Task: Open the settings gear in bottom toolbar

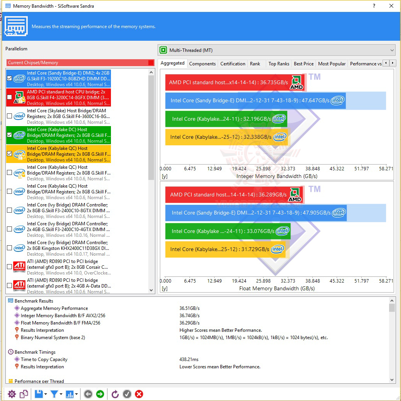Action: (12, 394)
